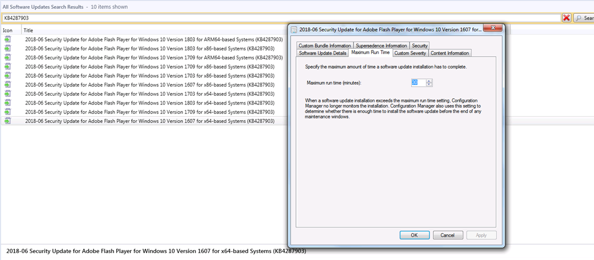Screen dimensions: 594x260
Task: Click OK in the properties dialog
Action: pyautogui.click(x=414, y=235)
